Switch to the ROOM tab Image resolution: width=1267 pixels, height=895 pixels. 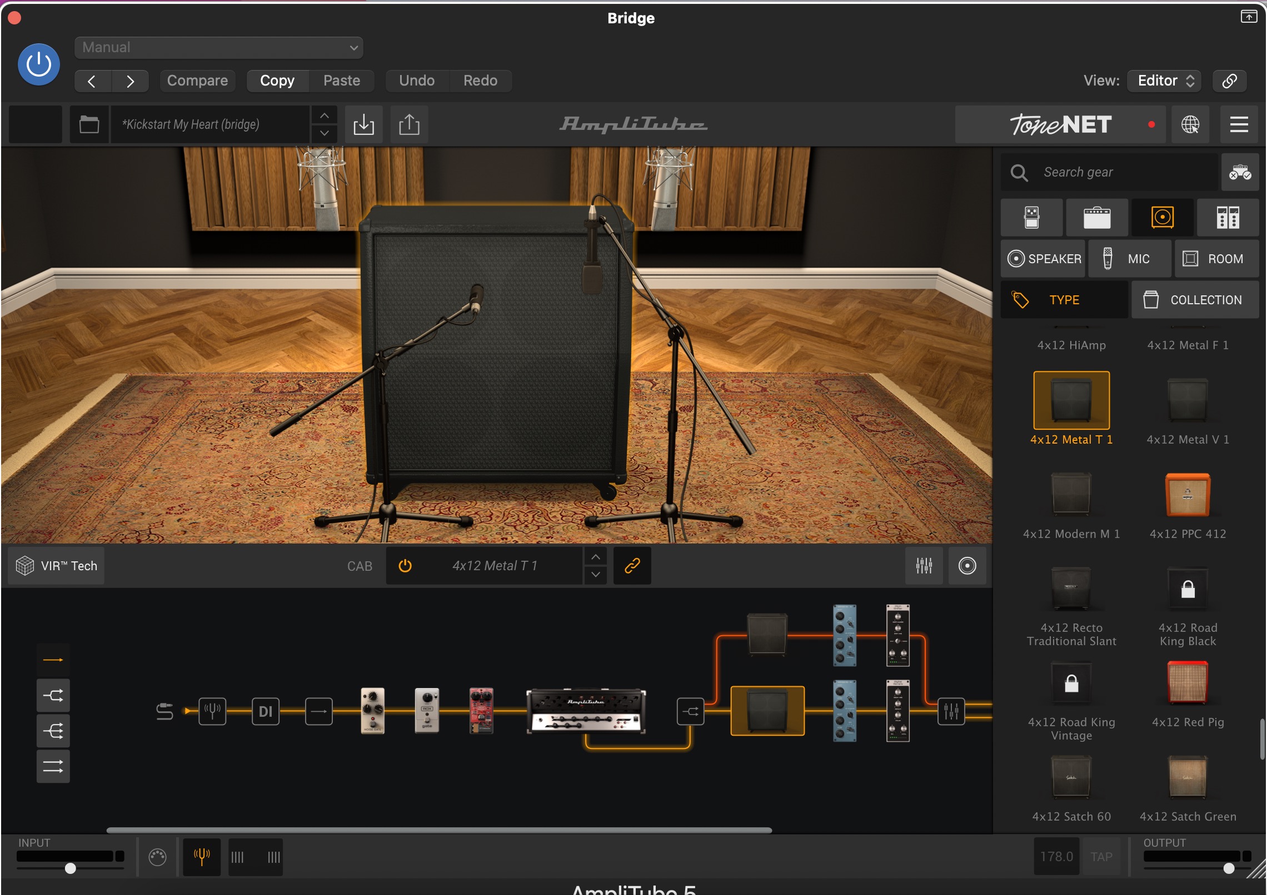(x=1216, y=259)
